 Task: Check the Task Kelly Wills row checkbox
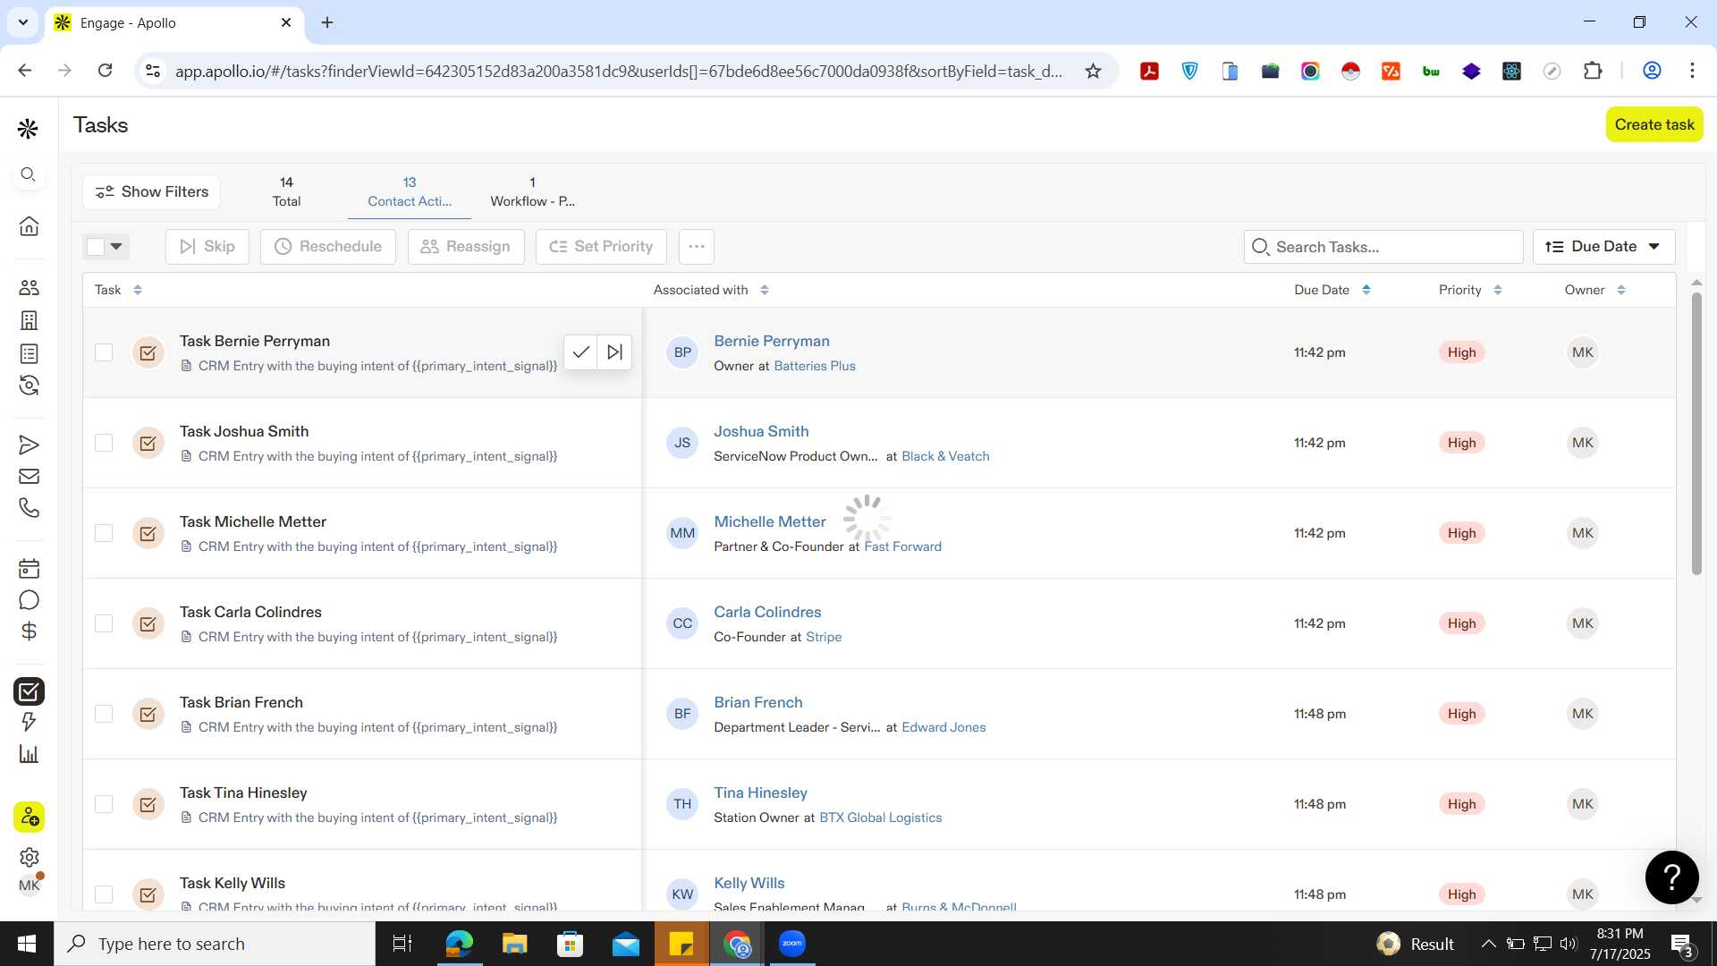(104, 894)
